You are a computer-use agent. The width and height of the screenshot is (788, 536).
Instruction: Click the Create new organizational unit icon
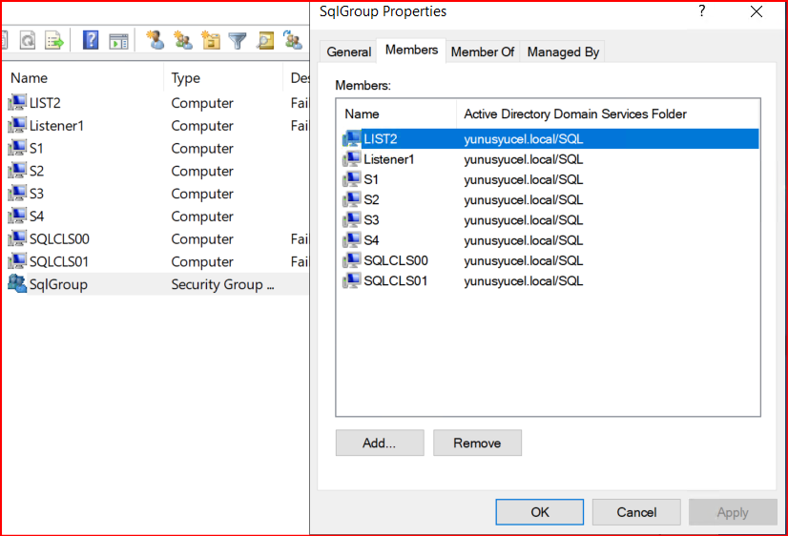click(211, 40)
